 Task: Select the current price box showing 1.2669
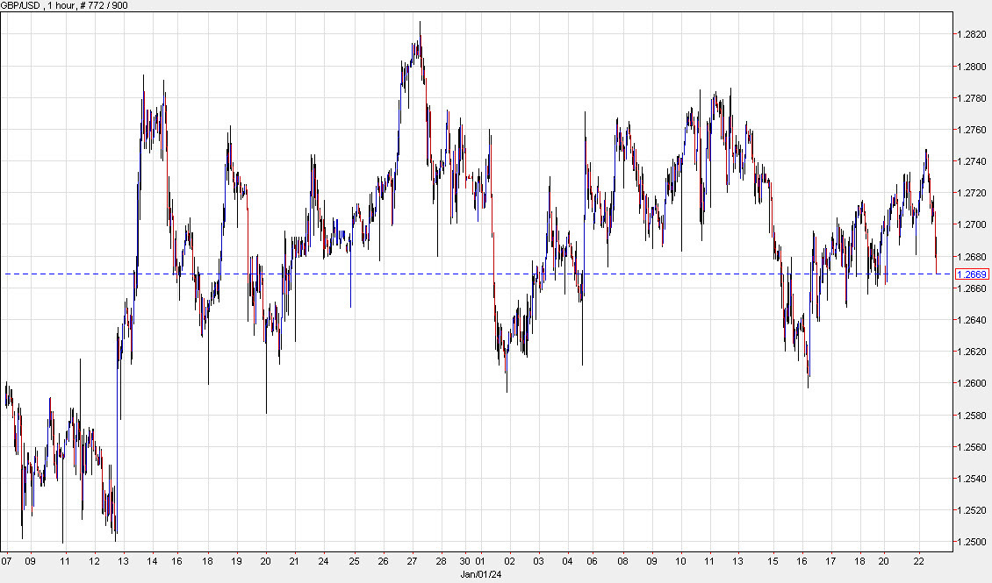pyautogui.click(x=972, y=274)
